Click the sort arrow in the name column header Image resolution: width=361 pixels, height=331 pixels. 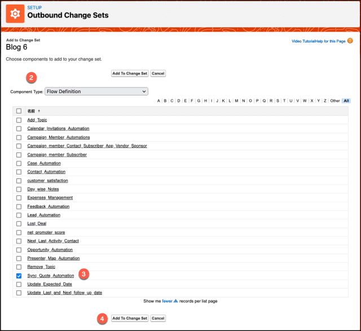click(39, 111)
